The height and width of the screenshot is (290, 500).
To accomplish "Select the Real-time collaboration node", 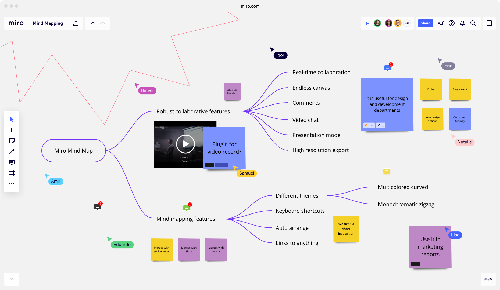I will [322, 72].
